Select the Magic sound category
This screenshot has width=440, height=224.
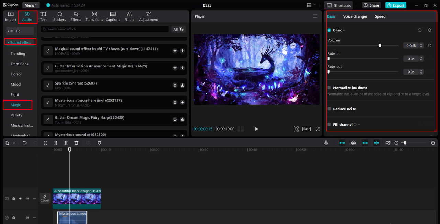click(x=16, y=105)
